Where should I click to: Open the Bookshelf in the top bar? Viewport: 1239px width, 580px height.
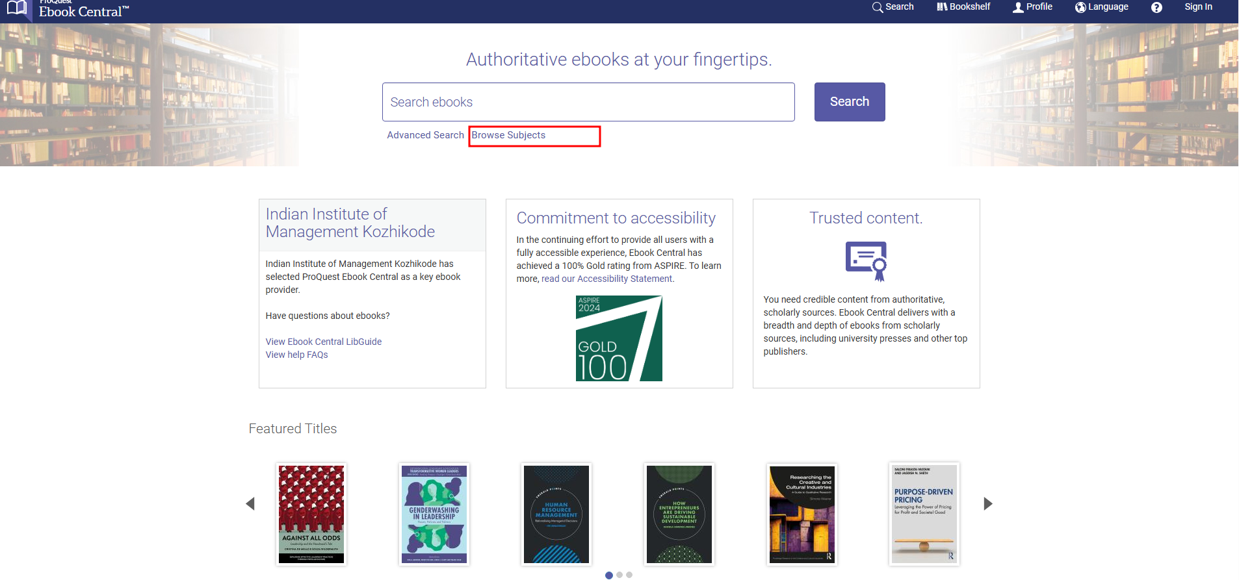tap(963, 7)
